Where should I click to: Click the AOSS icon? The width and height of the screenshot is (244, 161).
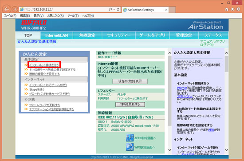click(130, 138)
